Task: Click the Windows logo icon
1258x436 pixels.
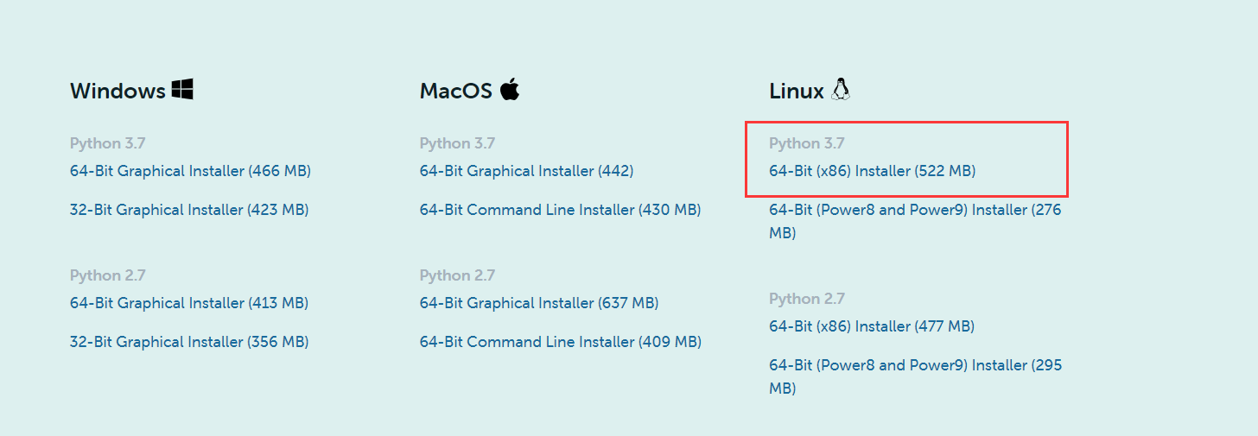Action: click(x=182, y=89)
